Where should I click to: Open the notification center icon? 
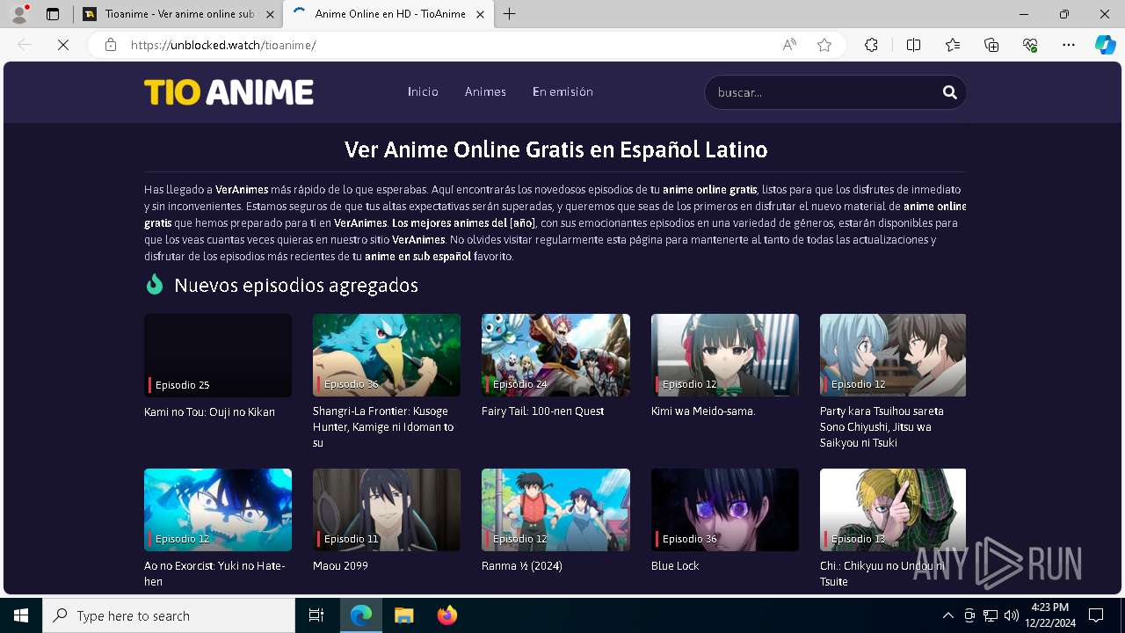tap(1096, 615)
